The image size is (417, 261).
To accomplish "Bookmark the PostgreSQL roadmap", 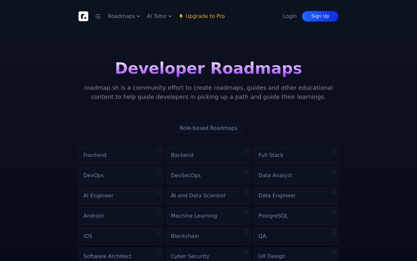I will (334, 212).
